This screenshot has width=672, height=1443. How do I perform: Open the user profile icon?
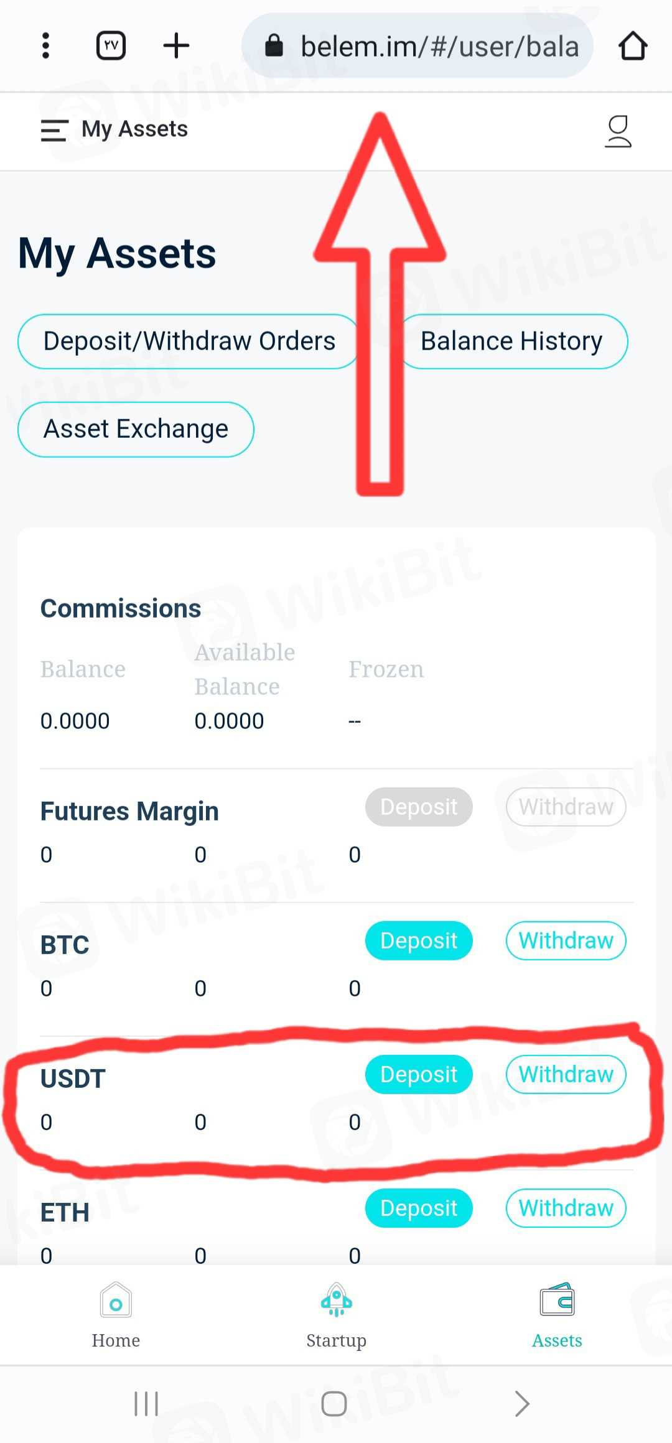click(618, 131)
